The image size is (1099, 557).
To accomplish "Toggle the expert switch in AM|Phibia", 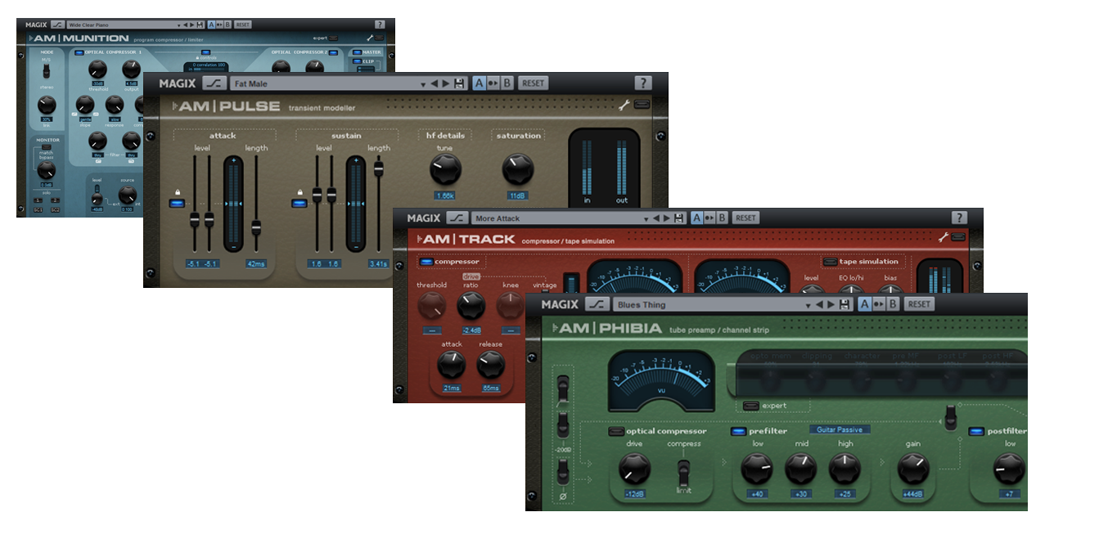I will (750, 405).
